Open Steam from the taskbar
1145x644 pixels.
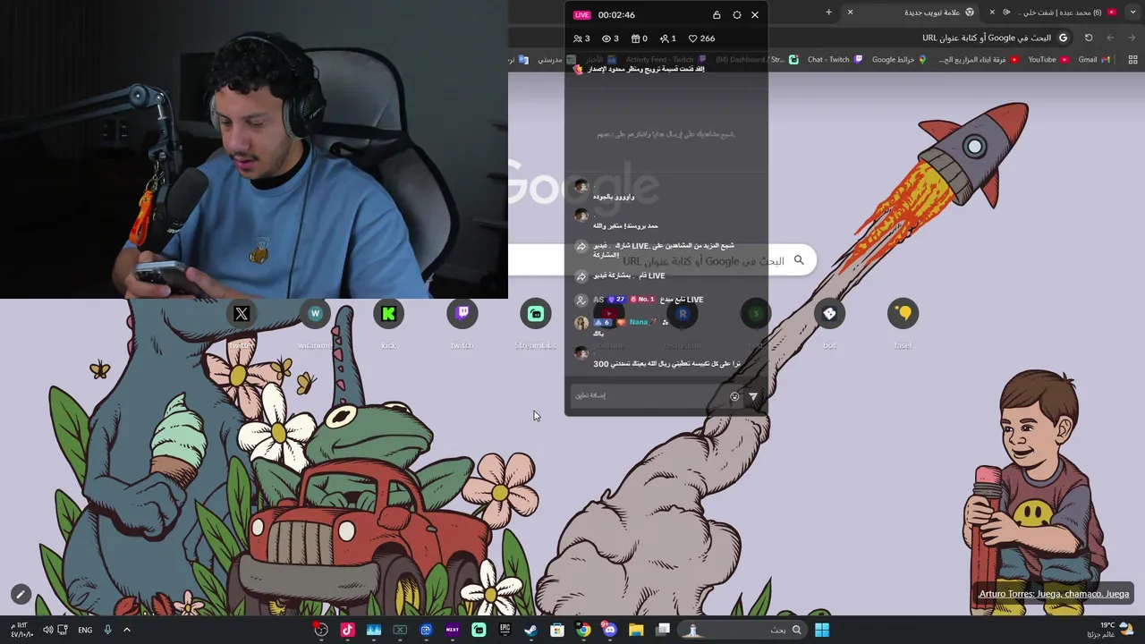[530, 630]
